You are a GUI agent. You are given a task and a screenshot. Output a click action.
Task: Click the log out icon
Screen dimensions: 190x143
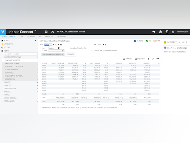point(167,32)
